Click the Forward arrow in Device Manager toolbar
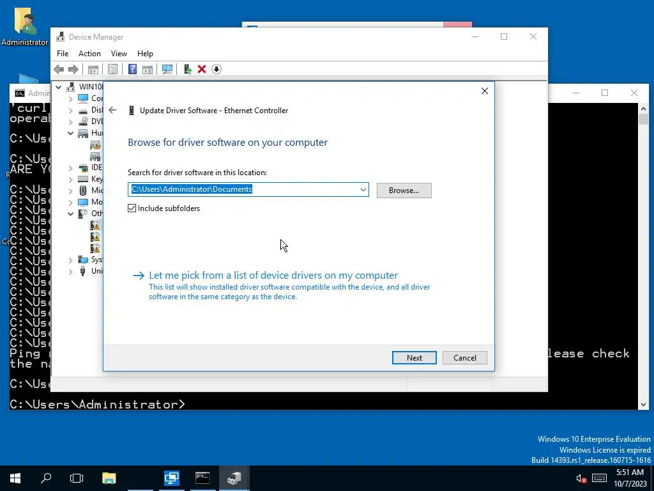The height and width of the screenshot is (491, 654). [x=73, y=69]
